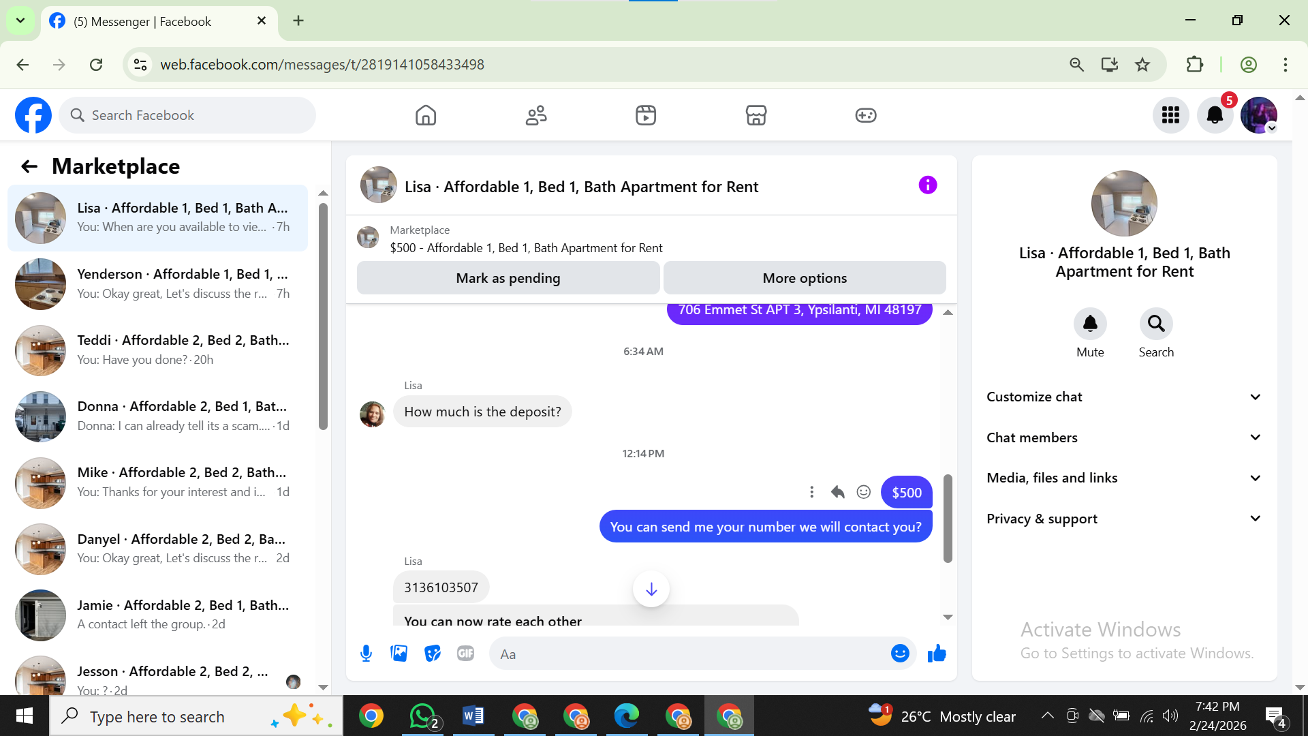Toggle conversation information panel
This screenshot has height=736, width=1308.
pos(927,185)
